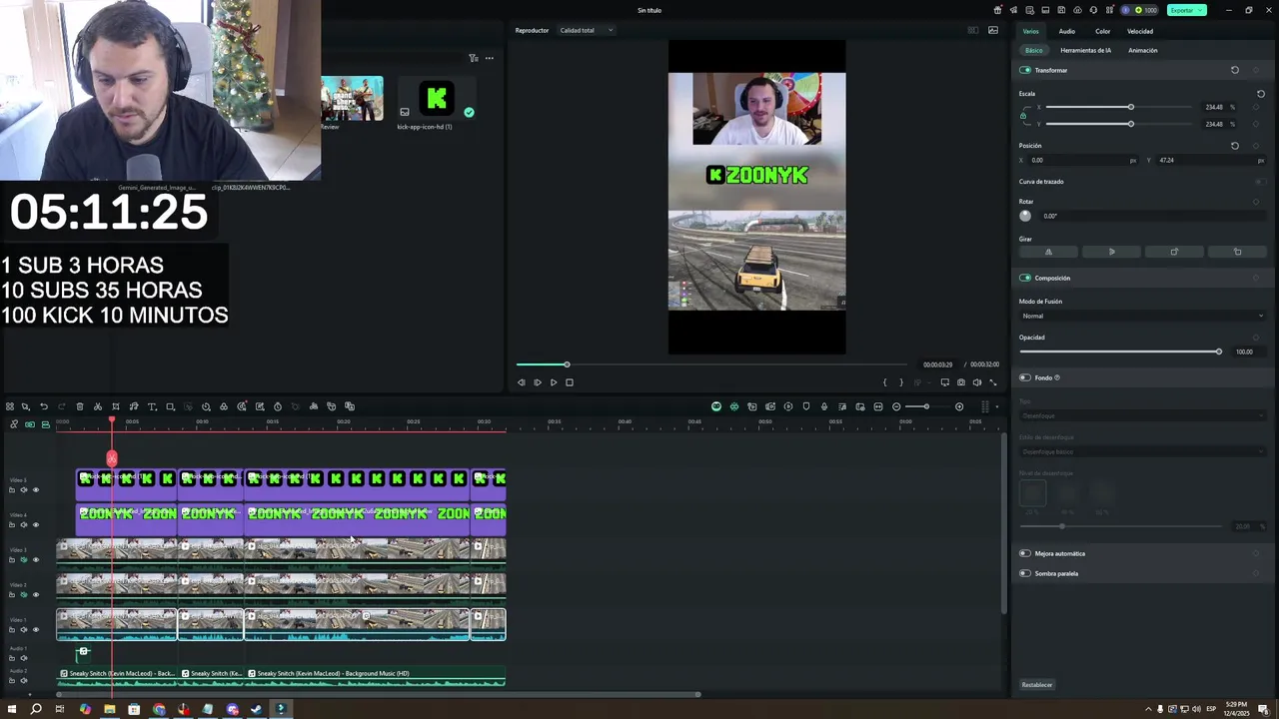Open the Velocidad tab

click(1140, 31)
